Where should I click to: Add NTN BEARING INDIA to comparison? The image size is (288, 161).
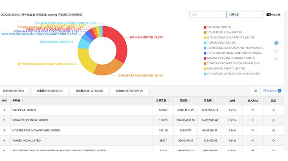(253, 130)
